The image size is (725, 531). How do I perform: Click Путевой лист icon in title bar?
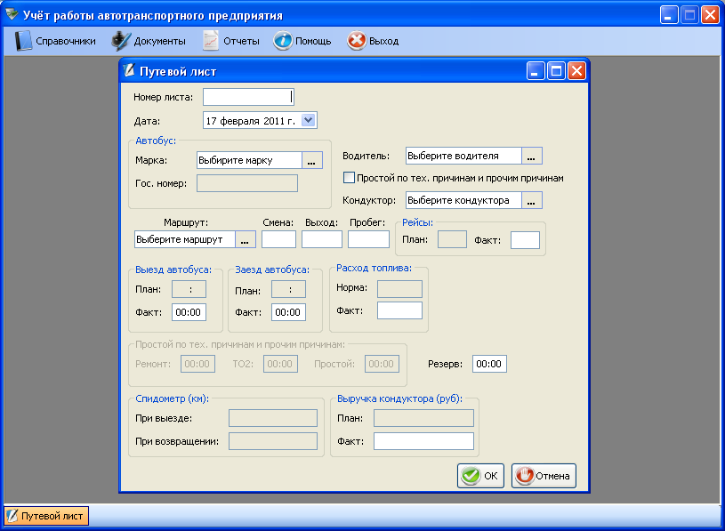tap(130, 71)
